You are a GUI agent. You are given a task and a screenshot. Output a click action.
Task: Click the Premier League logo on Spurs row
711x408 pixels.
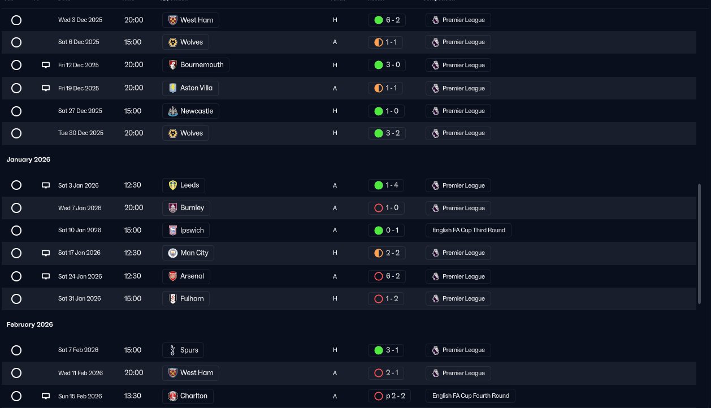pyautogui.click(x=435, y=350)
